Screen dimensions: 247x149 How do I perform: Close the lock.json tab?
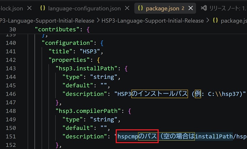[x=29, y=8]
